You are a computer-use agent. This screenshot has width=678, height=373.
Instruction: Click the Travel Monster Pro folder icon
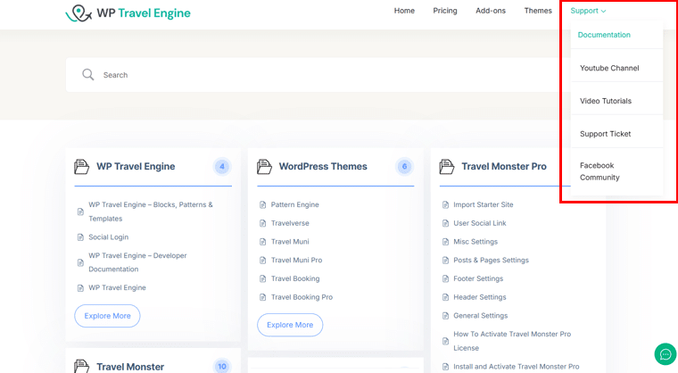pos(447,167)
